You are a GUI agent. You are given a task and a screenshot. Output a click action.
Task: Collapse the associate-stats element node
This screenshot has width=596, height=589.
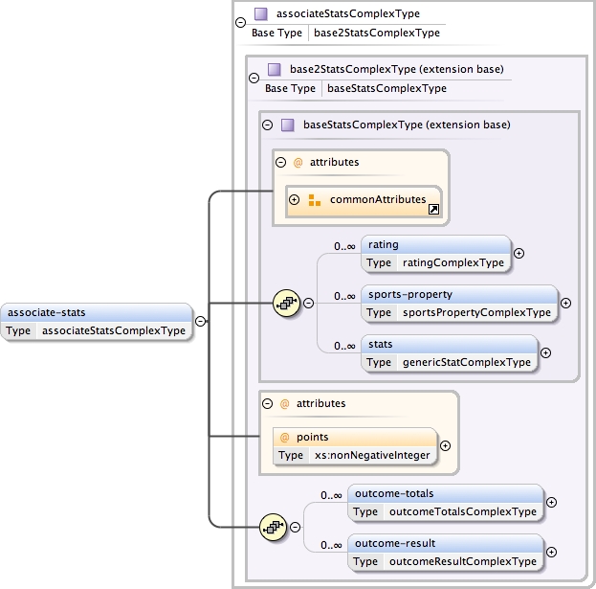(200, 321)
